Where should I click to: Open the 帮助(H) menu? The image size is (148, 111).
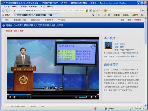pos(50,6)
